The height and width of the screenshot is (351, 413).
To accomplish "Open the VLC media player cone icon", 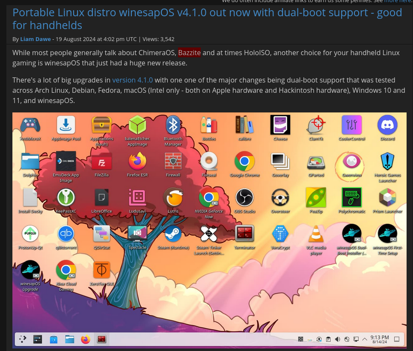I will click(316, 233).
